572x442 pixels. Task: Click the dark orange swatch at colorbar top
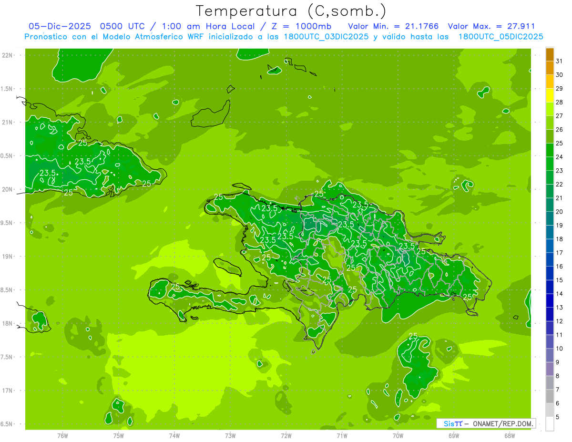click(x=550, y=54)
